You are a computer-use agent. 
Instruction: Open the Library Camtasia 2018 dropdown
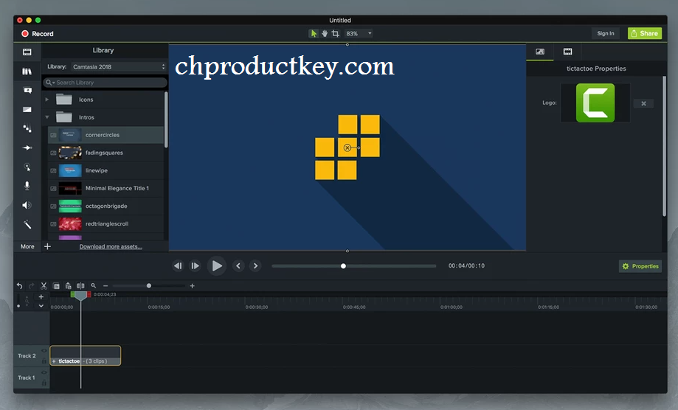[119, 66]
